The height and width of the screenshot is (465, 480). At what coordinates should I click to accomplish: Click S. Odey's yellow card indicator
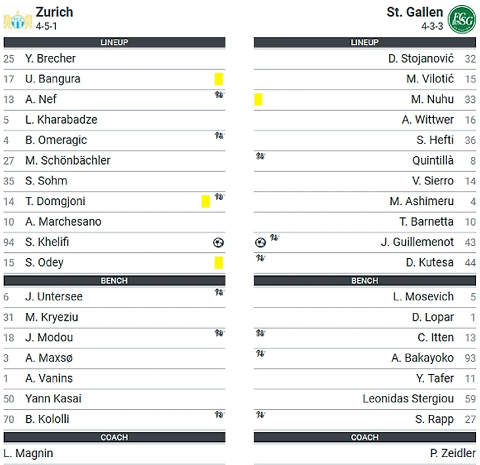218,263
